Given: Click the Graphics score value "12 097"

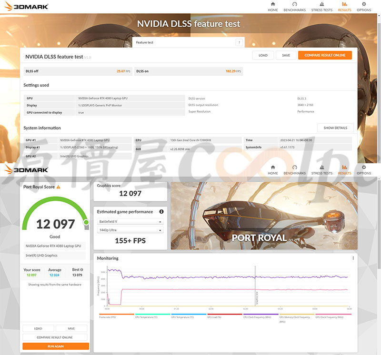Looking at the screenshot, I should (130, 194).
